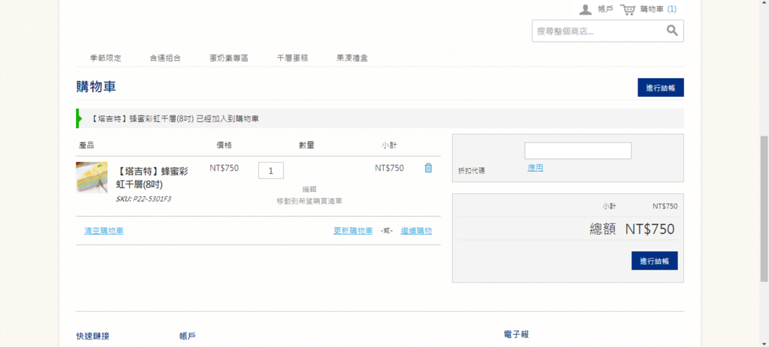Screen dimensions: 769x347
Task: Click 繼續購物 link
Action: [x=416, y=231]
